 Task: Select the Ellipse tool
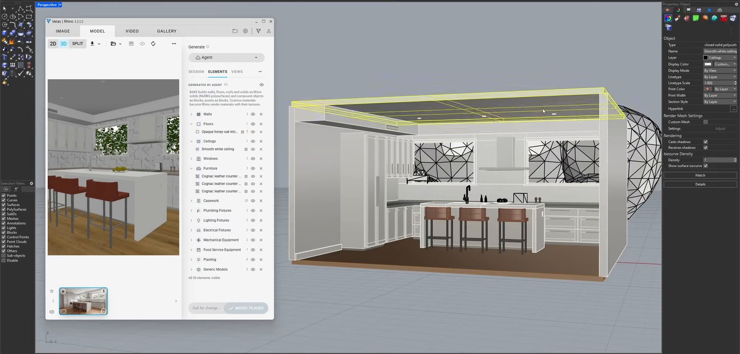coord(13,17)
